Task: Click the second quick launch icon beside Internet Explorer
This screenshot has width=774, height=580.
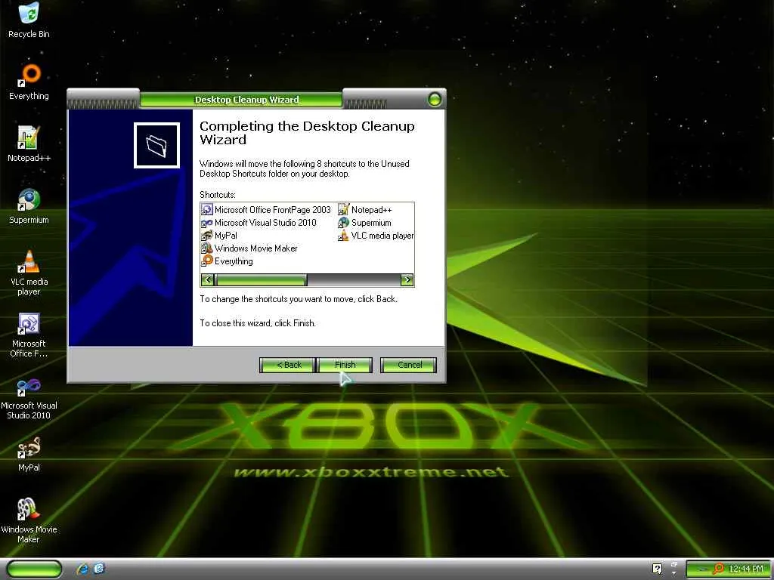Action: point(99,569)
